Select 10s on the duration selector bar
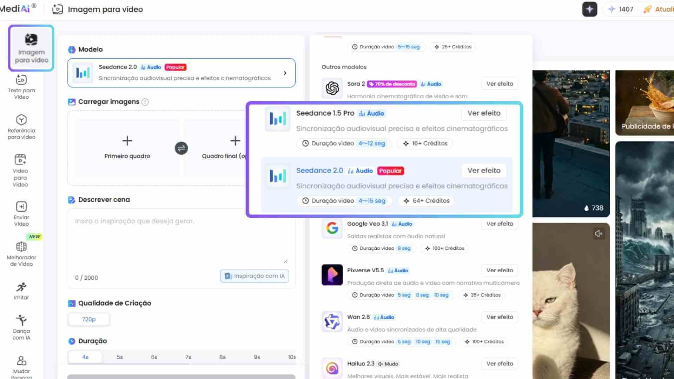The width and height of the screenshot is (674, 379). 291,357
